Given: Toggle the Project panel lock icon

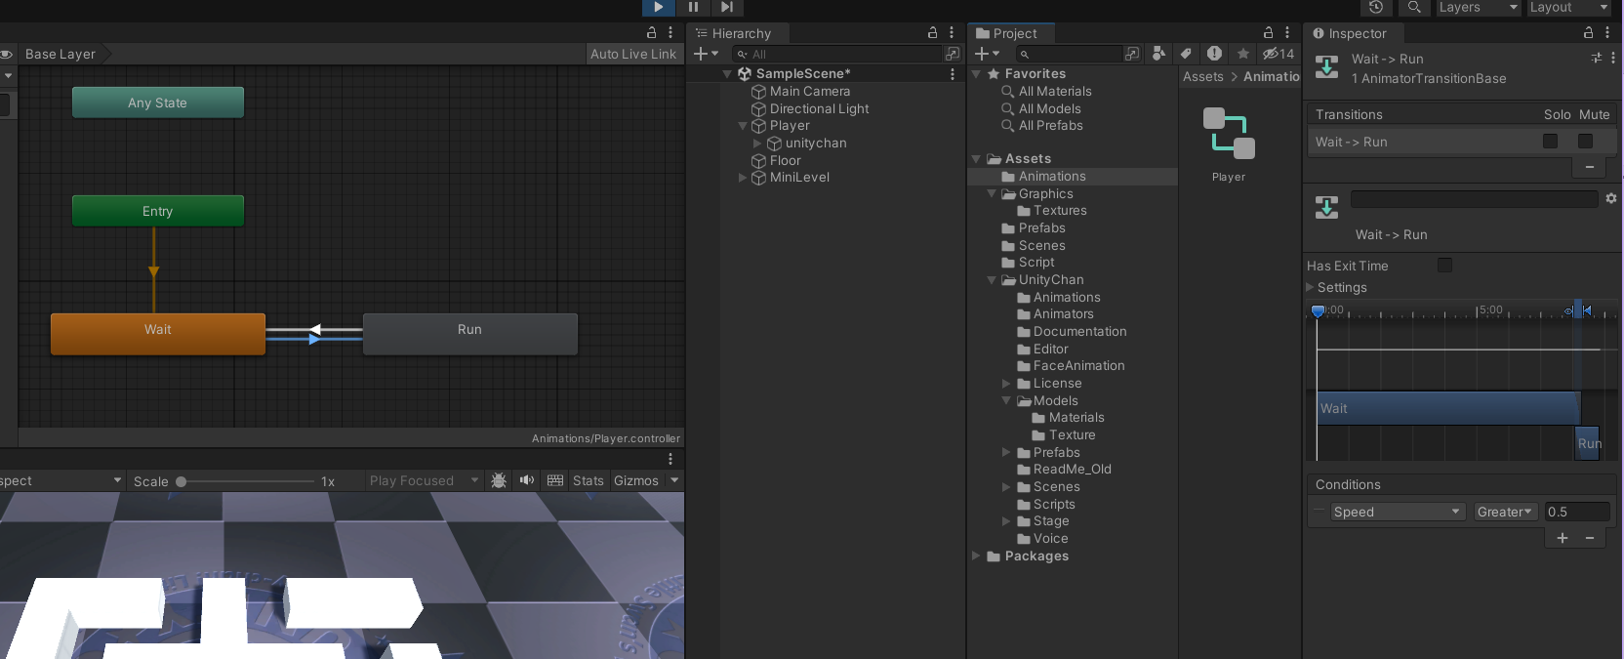Looking at the screenshot, I should point(1269,32).
